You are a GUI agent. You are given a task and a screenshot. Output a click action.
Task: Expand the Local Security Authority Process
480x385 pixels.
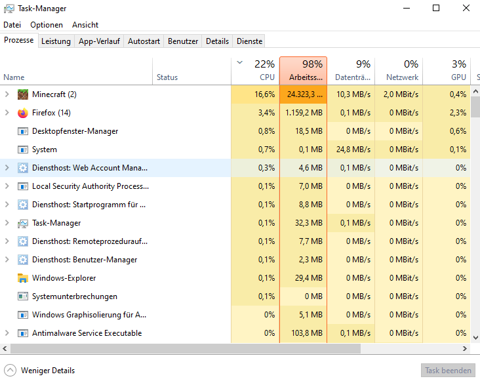tap(7, 186)
